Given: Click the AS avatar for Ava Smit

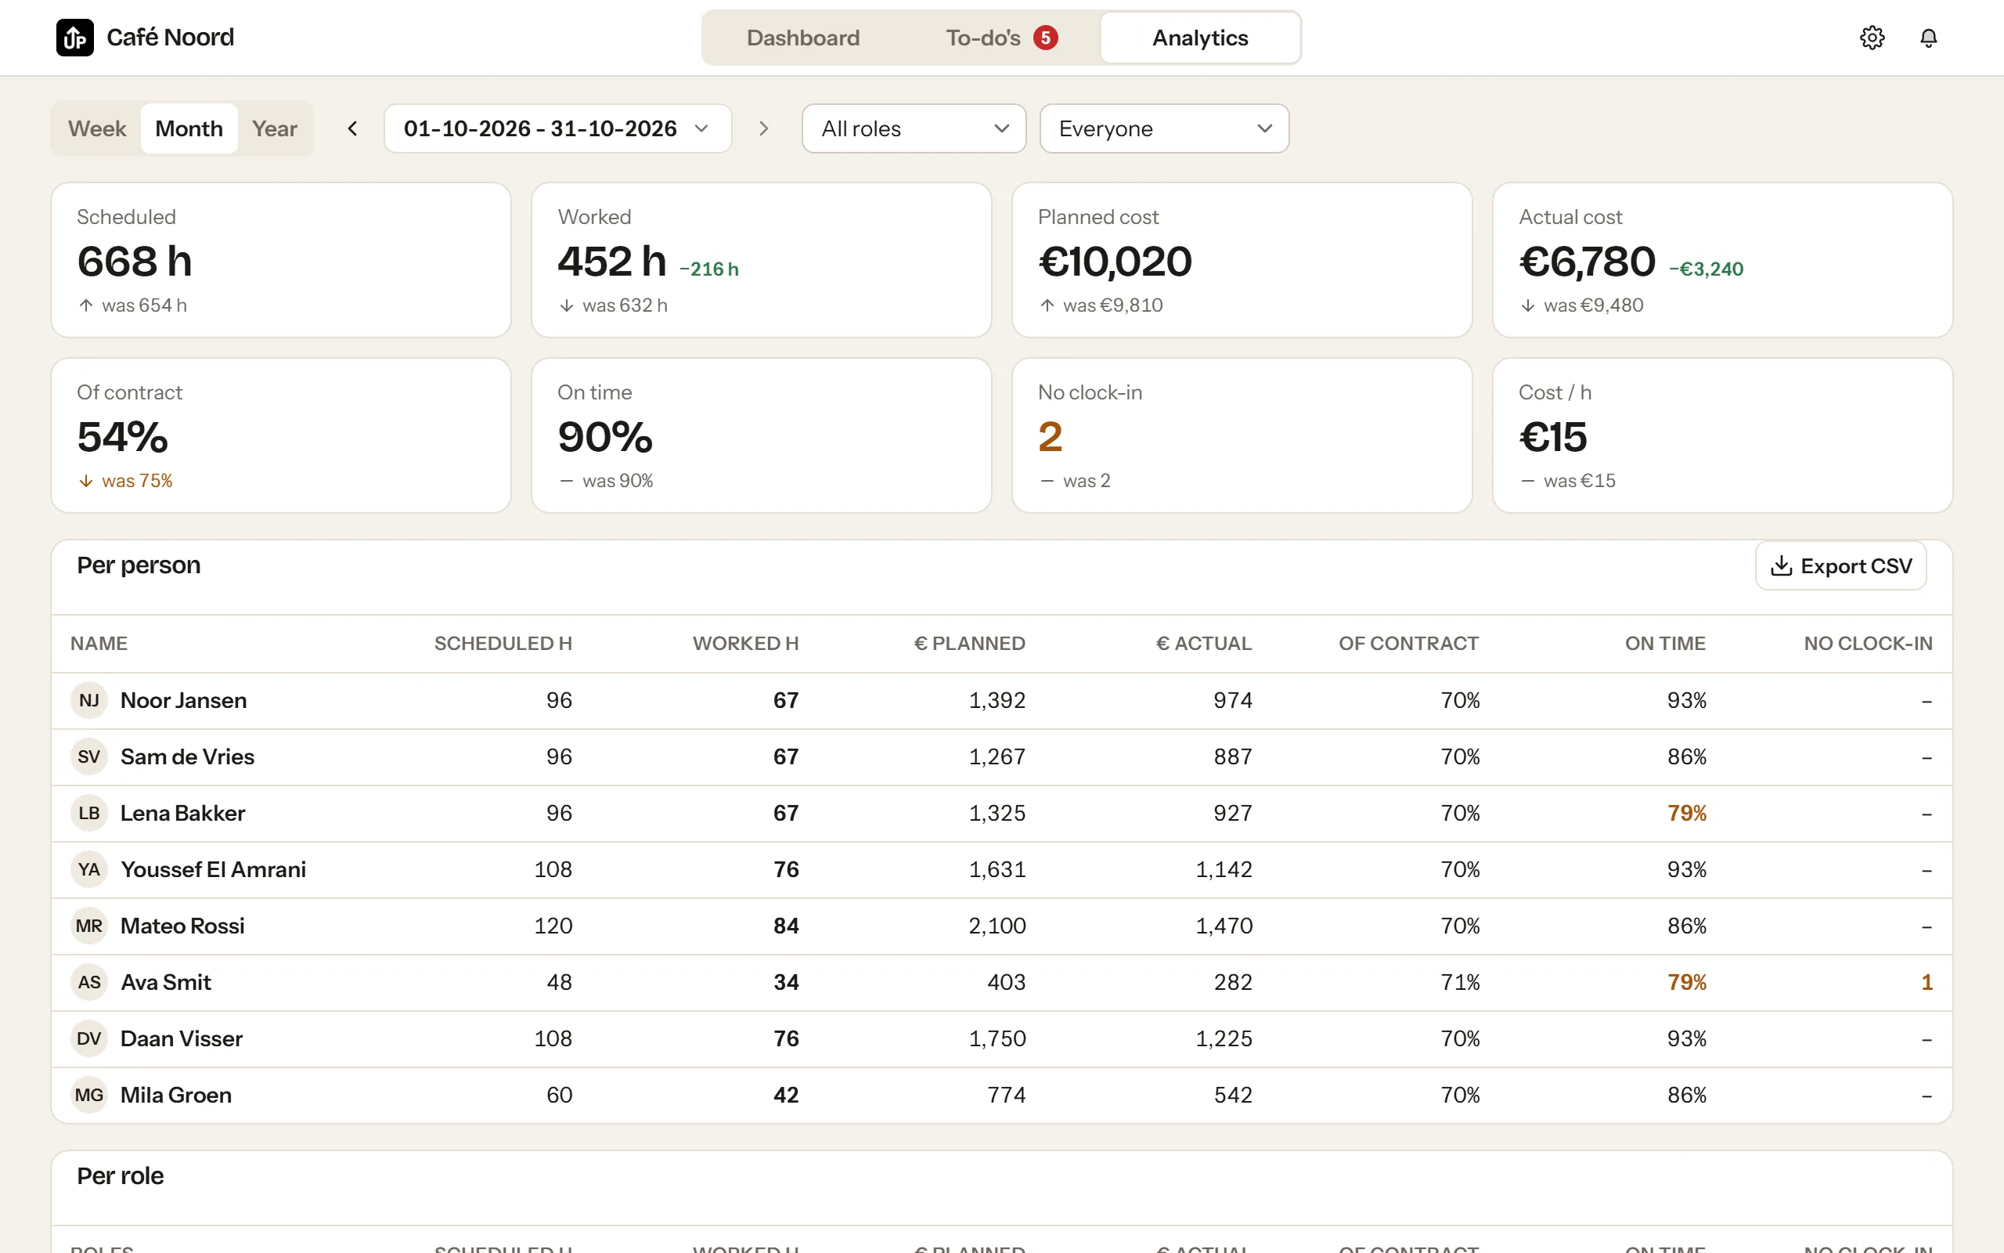Looking at the screenshot, I should coord(88,982).
